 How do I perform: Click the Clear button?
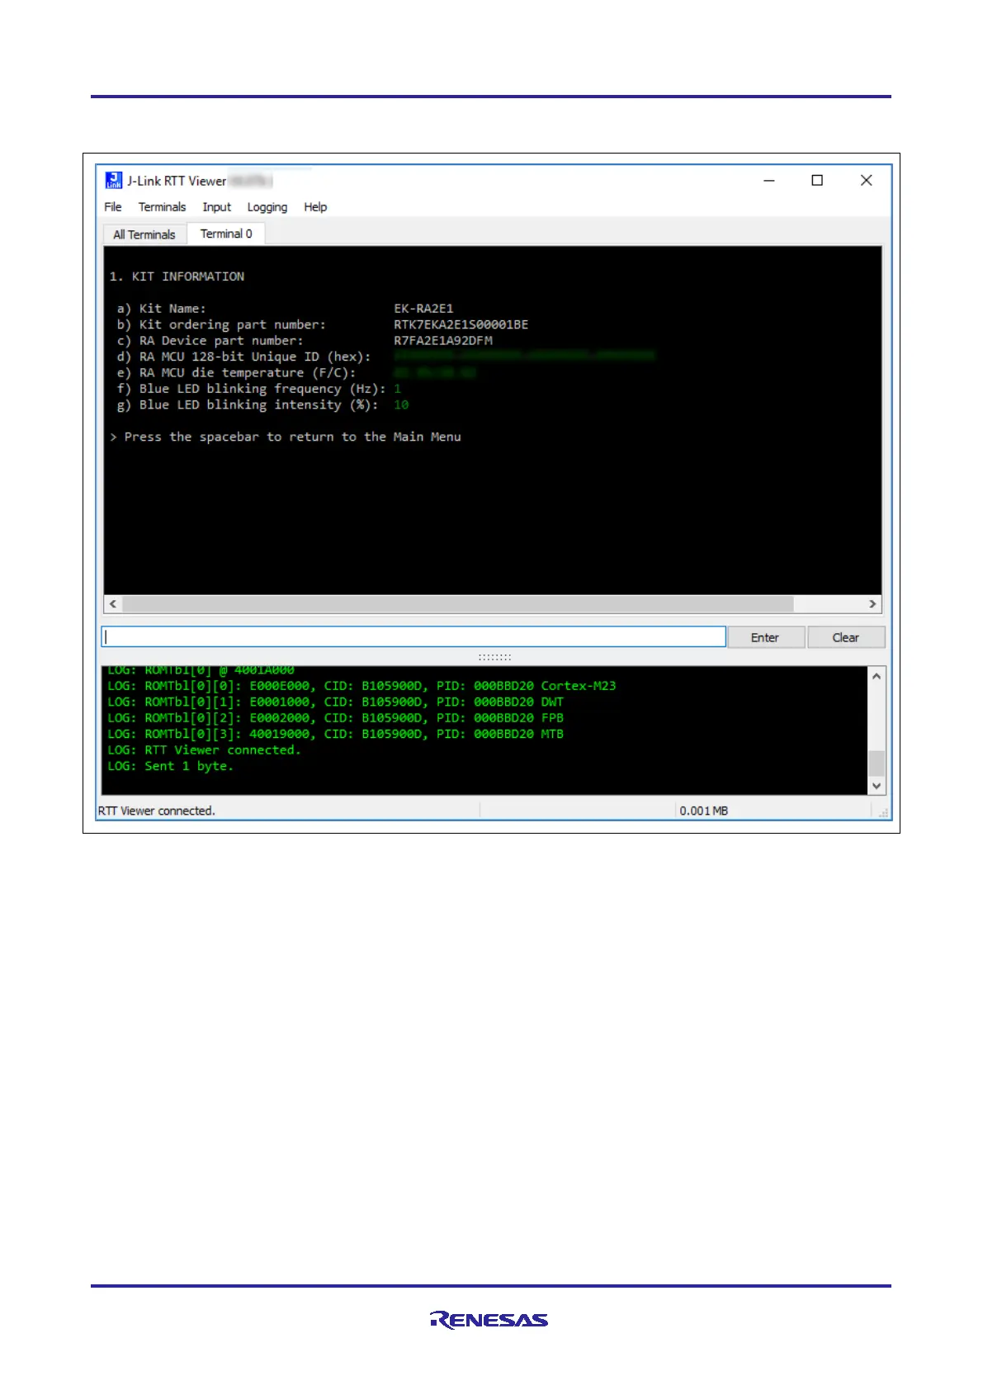coord(846,637)
